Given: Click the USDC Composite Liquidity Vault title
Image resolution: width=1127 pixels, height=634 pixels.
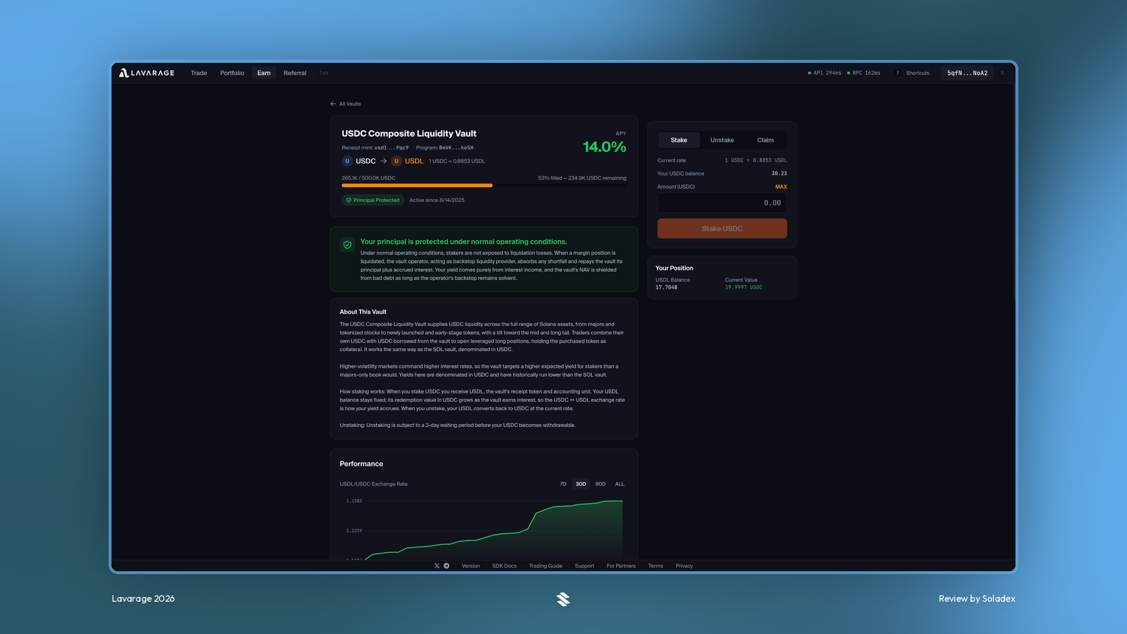Looking at the screenshot, I should (409, 134).
